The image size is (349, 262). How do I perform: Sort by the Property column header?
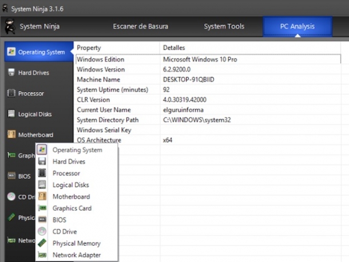coord(117,48)
